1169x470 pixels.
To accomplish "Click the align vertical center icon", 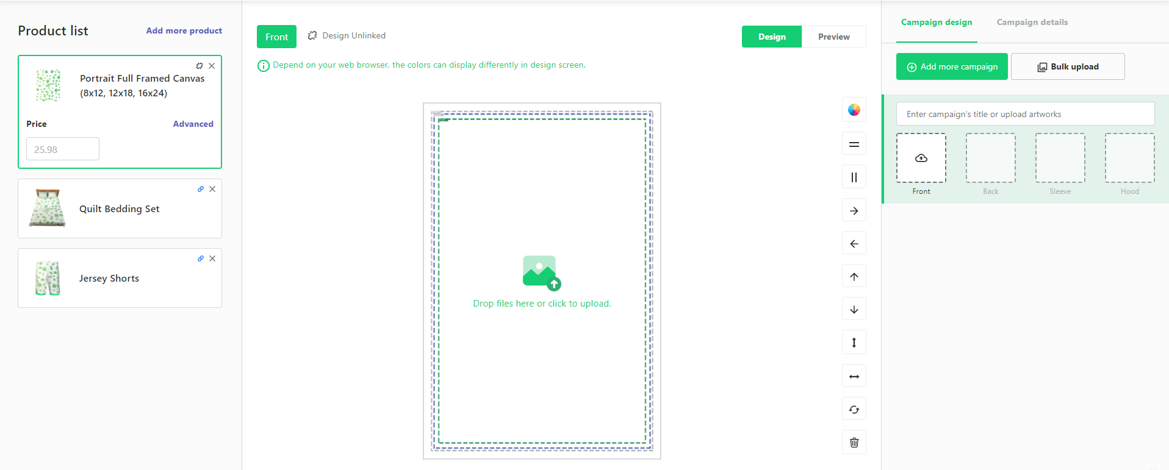I will click(854, 177).
